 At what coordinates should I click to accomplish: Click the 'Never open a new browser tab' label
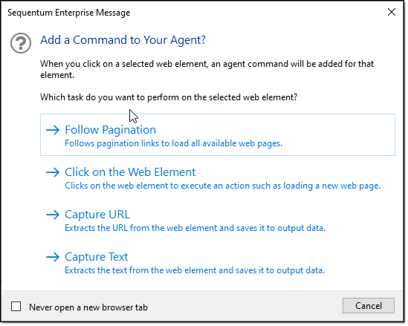point(88,307)
